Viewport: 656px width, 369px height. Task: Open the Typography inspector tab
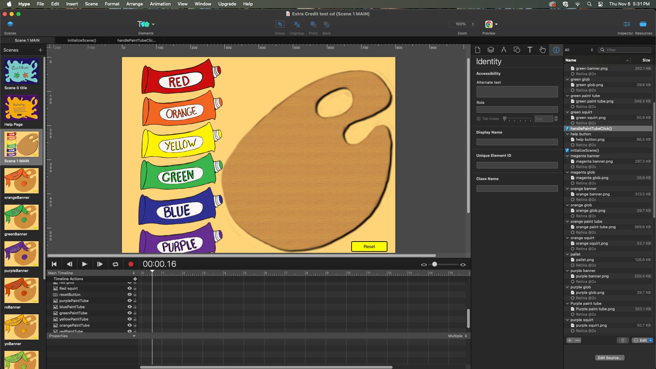pos(530,50)
